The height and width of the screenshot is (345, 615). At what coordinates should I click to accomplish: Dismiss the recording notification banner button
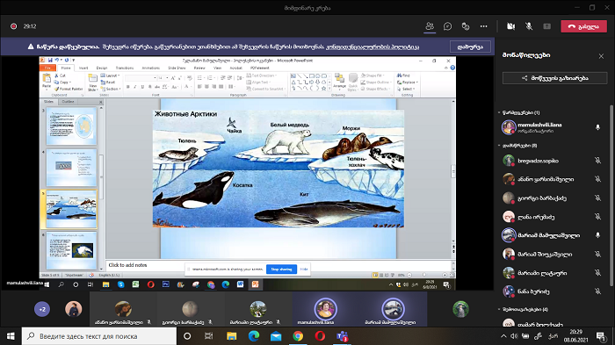pos(470,47)
